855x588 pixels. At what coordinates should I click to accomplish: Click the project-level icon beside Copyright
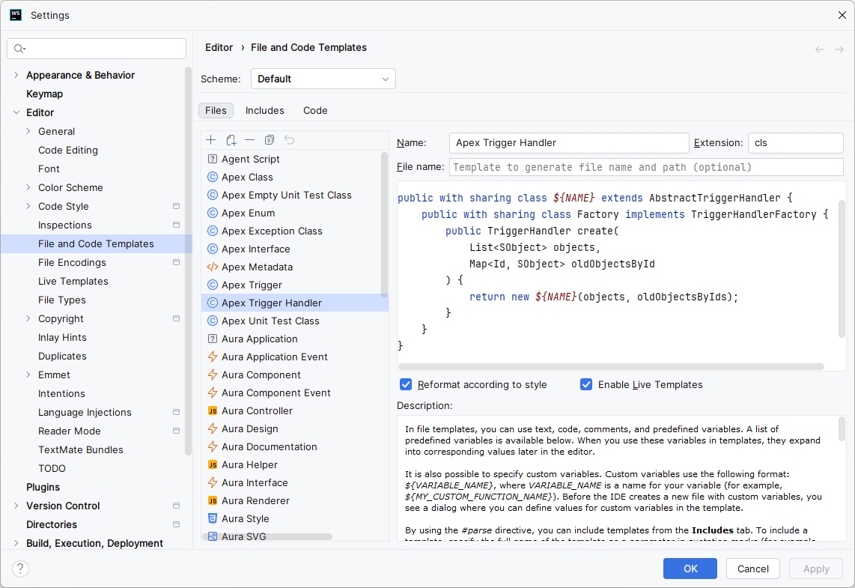176,318
